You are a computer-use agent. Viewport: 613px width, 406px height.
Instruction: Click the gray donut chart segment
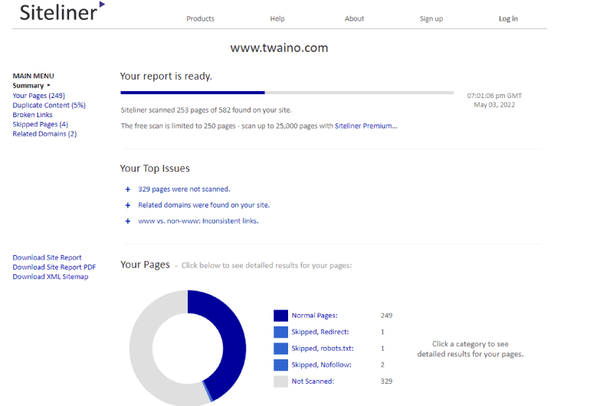click(x=142, y=352)
